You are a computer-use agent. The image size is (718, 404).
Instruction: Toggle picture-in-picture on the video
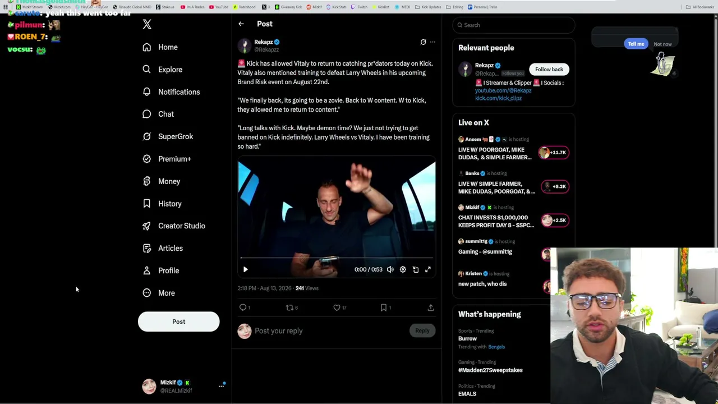[x=416, y=269]
